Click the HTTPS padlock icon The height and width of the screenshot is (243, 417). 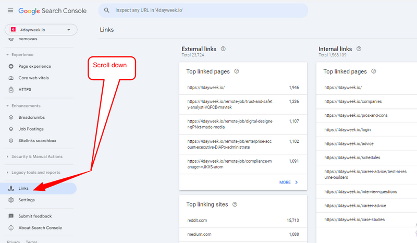click(x=11, y=89)
